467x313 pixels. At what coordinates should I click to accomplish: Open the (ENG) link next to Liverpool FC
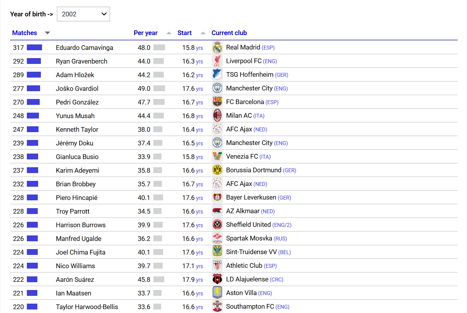point(270,61)
